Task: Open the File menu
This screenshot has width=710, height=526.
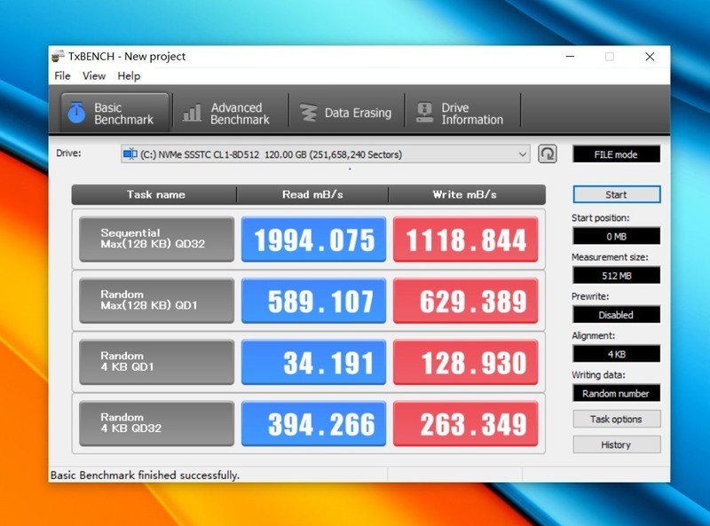Action: (62, 76)
